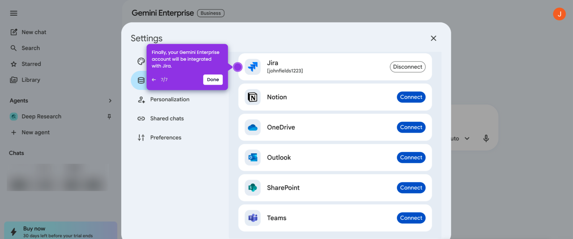Screen dimensions: 573x239
Task: Click the Preferences sliders icon
Action: pos(141,138)
